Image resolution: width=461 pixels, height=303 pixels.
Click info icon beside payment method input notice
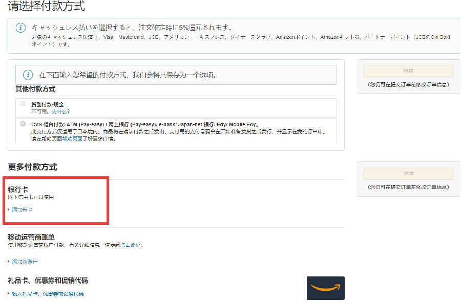(28, 75)
